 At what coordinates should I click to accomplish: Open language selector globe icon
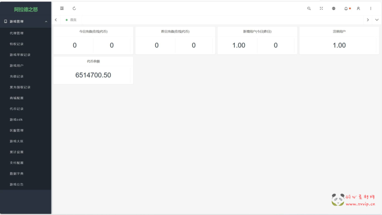[x=334, y=8]
